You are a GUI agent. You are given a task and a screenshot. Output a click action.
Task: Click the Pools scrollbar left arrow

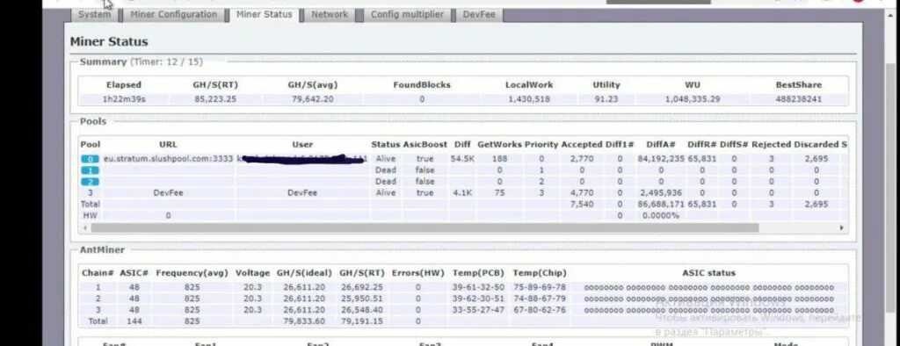(85, 227)
